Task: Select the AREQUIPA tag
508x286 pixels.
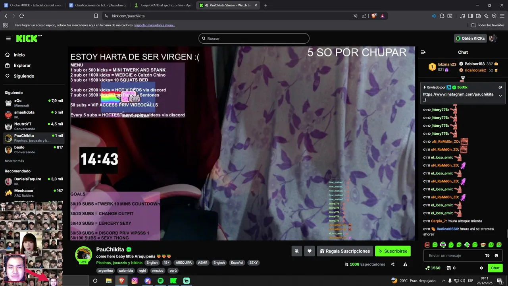Action: tap(184, 263)
